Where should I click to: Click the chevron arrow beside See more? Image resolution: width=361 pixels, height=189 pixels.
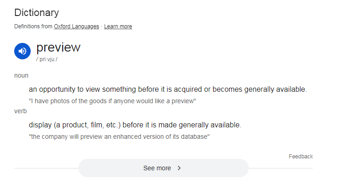pos(179,168)
